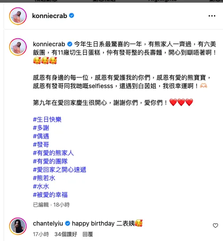223x241 pixels.
Task: Open the #被愛的幸福 hashtag
Action: click(50, 195)
